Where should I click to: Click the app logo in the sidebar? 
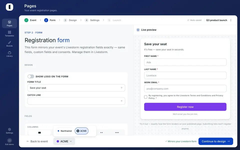9,7
